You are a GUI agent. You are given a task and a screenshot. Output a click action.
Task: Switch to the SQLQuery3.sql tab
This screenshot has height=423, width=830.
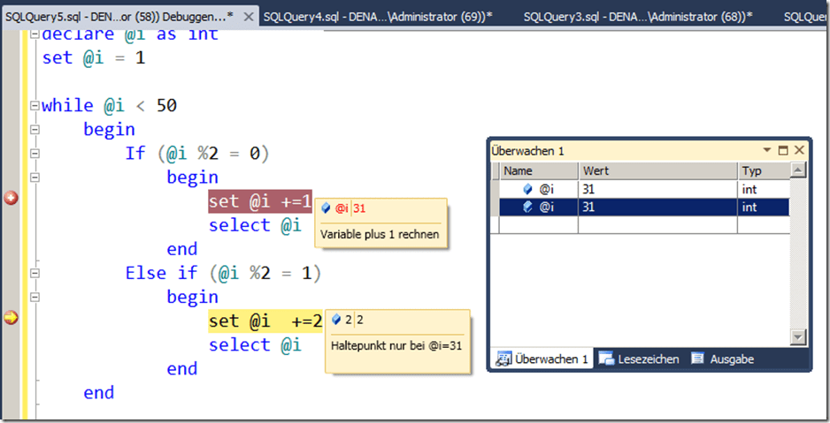(x=638, y=17)
